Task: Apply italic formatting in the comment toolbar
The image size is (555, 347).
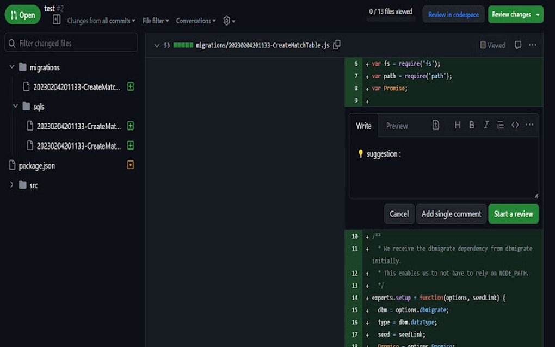Action: (x=486, y=125)
